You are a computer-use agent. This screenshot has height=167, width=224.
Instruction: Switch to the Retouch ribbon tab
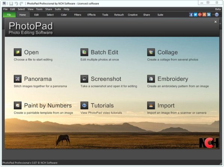[119, 15]
